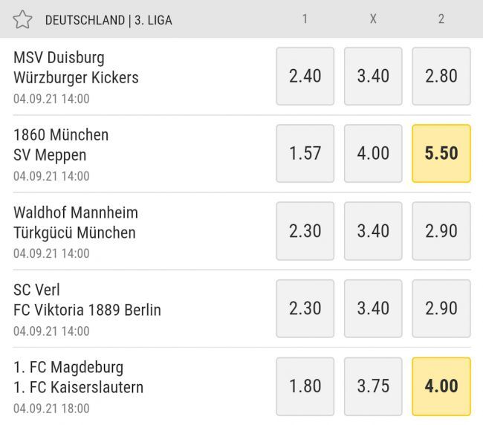Pick Waldhof Mannheim home win at 2.30
The width and height of the screenshot is (483, 425).
click(305, 230)
